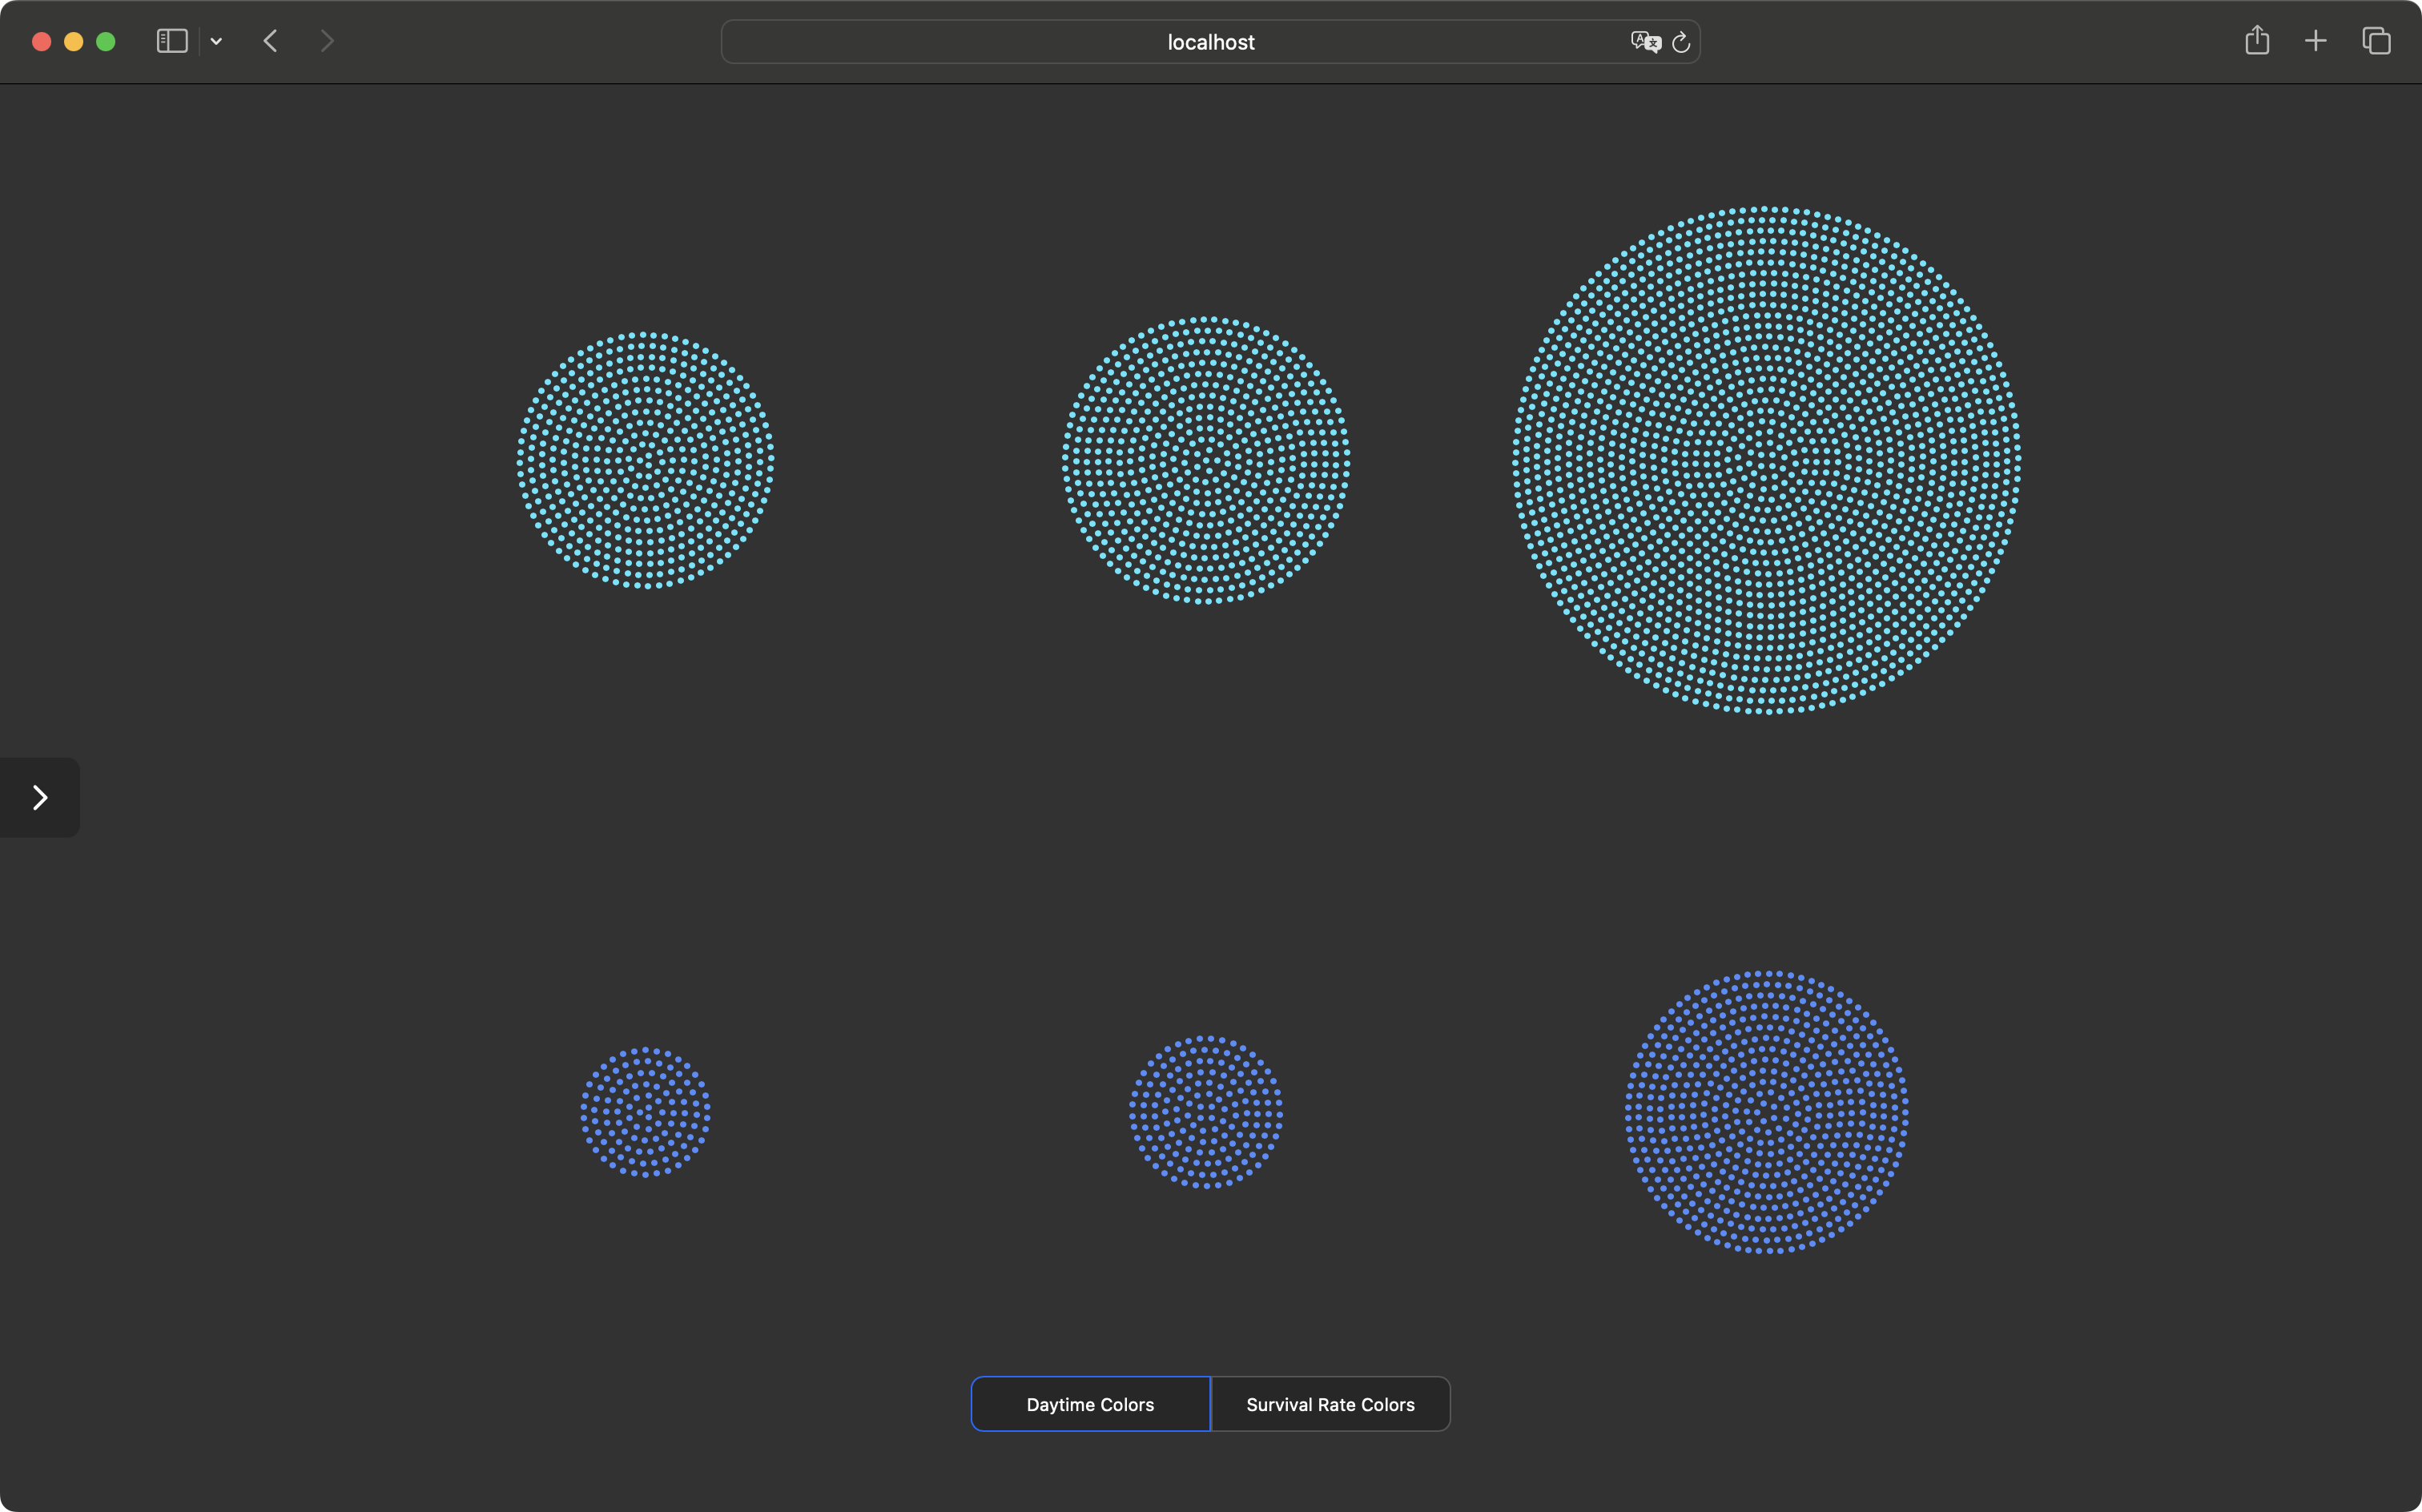Expand the left side panel chevron

tap(40, 797)
